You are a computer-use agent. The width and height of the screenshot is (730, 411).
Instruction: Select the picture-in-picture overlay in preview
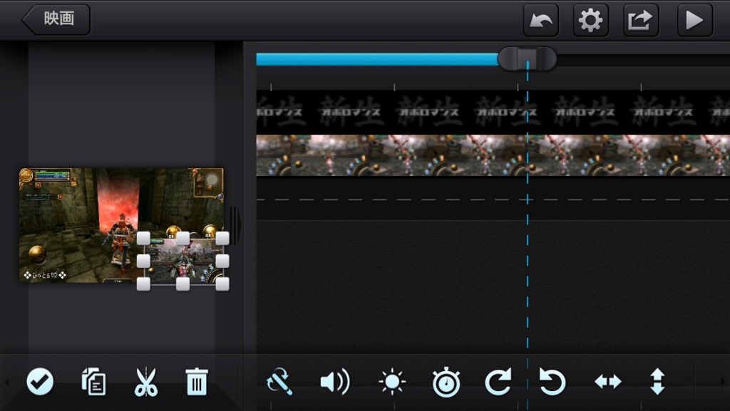pyautogui.click(x=183, y=261)
